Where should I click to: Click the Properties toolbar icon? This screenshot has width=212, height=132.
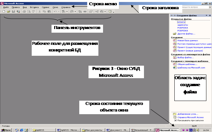[91, 12]
